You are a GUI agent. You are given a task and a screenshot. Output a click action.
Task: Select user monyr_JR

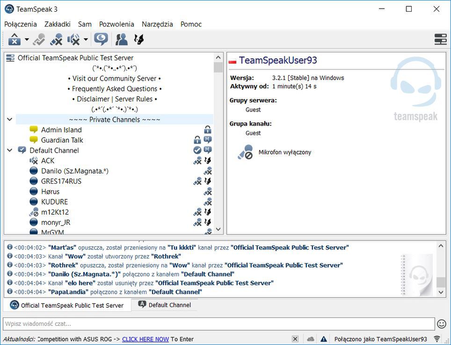[56, 223]
